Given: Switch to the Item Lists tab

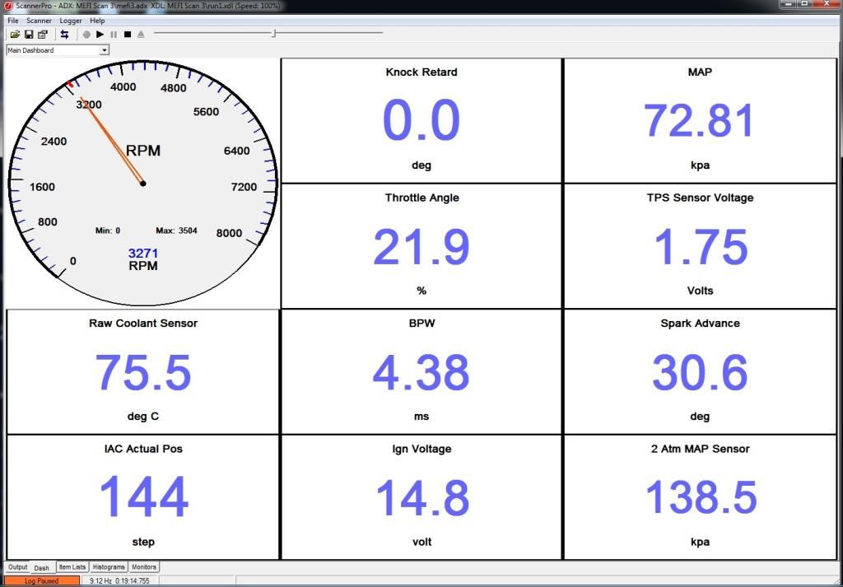Looking at the screenshot, I should click(72, 567).
